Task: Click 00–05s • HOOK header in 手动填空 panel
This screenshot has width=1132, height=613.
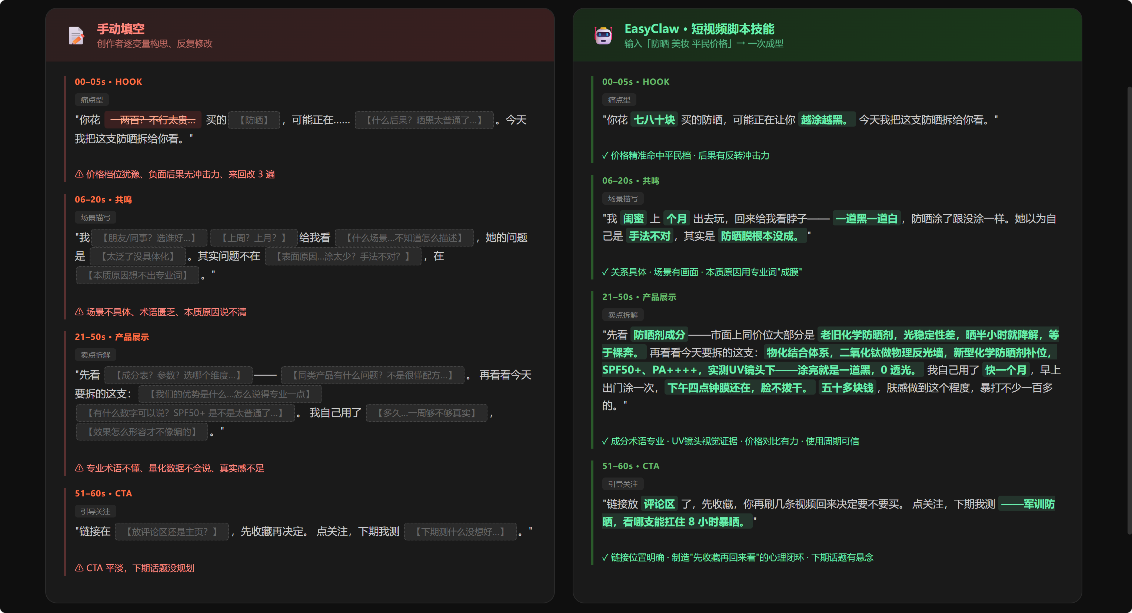Action: click(x=108, y=82)
